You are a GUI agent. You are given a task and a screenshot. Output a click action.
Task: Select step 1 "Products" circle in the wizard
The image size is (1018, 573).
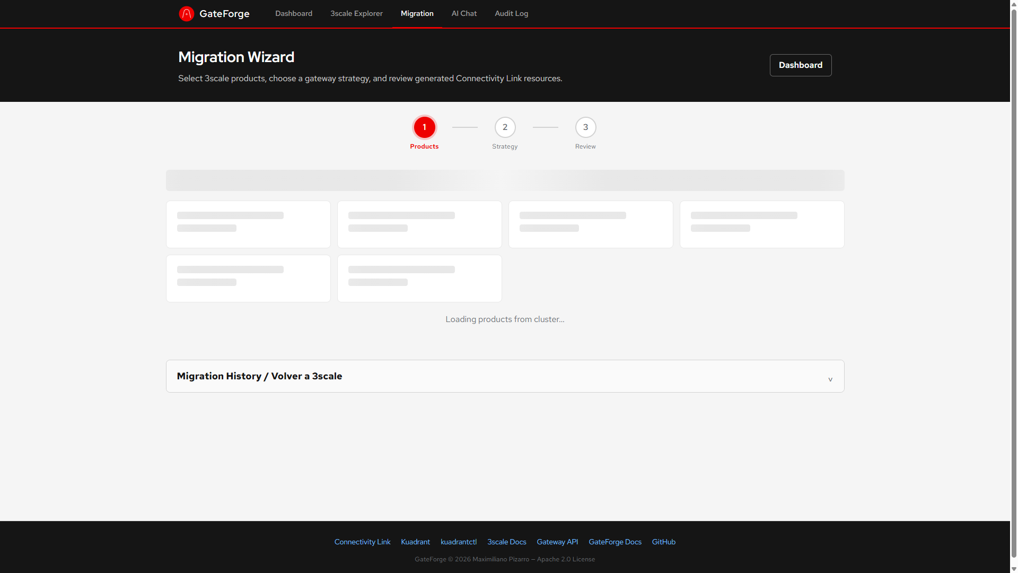(424, 127)
